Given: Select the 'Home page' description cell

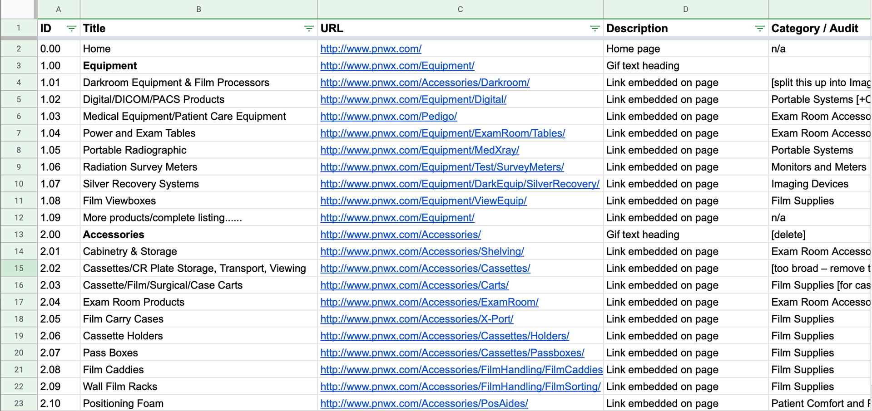Looking at the screenshot, I should (685, 49).
